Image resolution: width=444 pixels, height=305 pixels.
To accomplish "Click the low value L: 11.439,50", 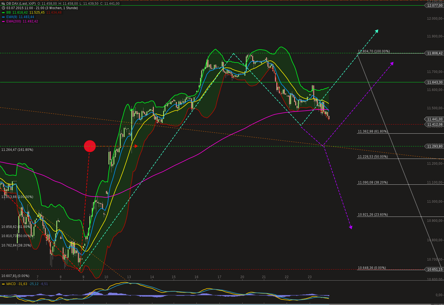I will tap(89, 4).
